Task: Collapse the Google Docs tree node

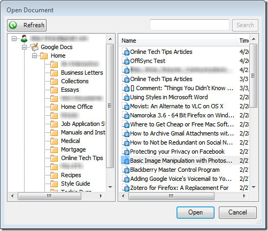Action: click(x=25, y=47)
